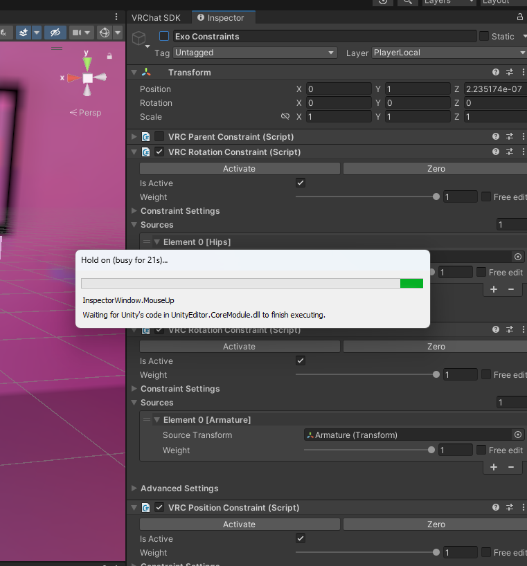Click the scale constrain proportions link icon
The image size is (527, 566).
coord(285,117)
